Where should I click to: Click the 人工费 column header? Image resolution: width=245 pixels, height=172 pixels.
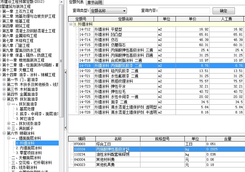click(226, 19)
